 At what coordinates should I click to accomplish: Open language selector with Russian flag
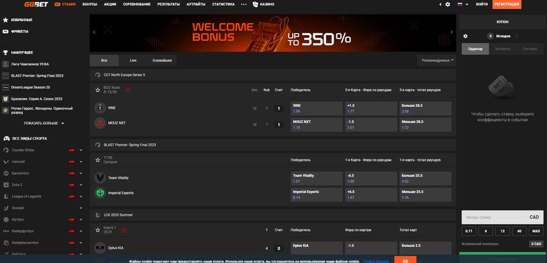coord(462,4)
